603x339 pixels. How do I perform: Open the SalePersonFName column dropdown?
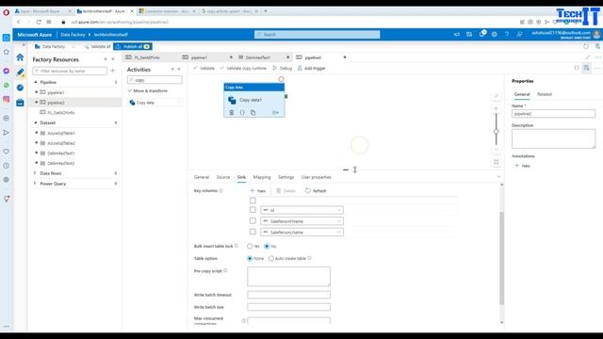(301, 221)
